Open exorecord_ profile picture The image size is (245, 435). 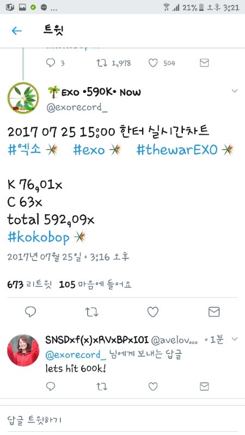(x=23, y=98)
